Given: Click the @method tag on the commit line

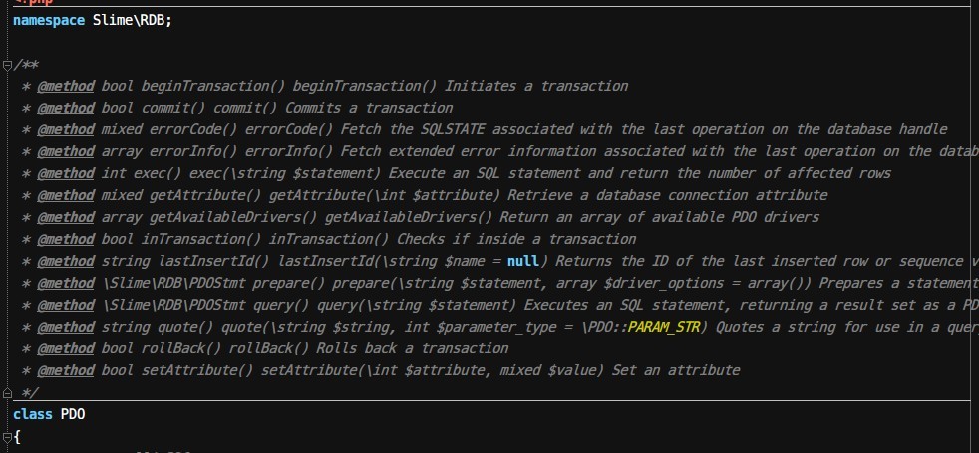Looking at the screenshot, I should 66,108.
